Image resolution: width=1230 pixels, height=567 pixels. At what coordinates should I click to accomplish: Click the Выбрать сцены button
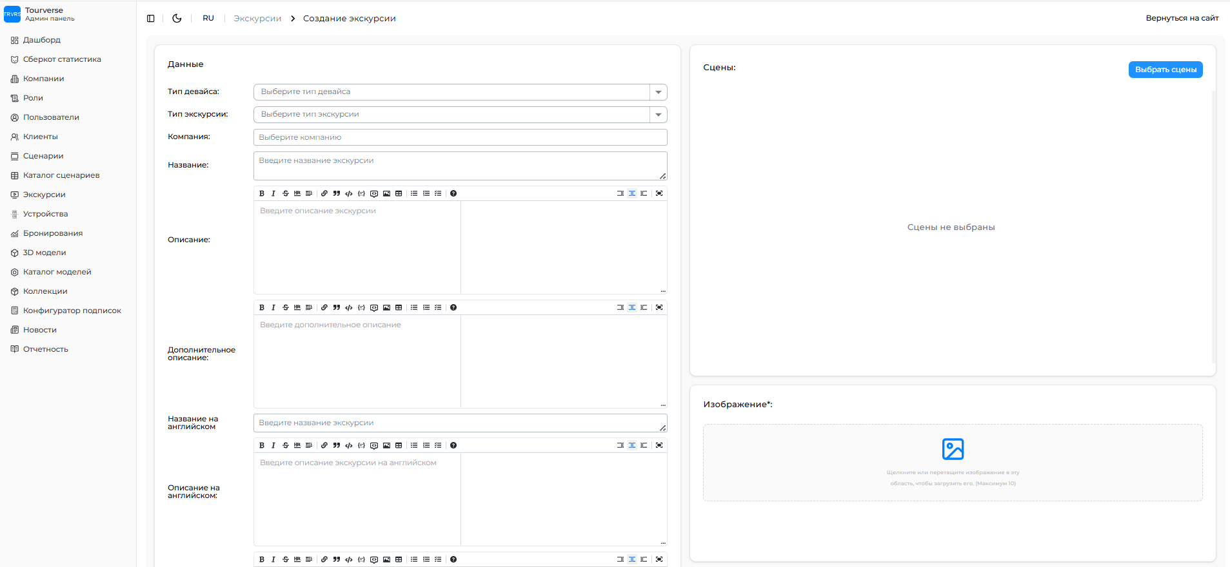click(x=1165, y=70)
